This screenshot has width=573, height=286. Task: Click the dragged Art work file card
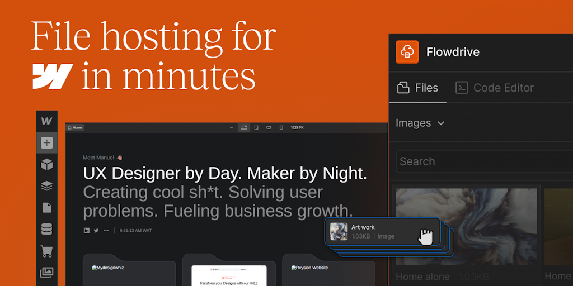pyautogui.click(x=382, y=232)
